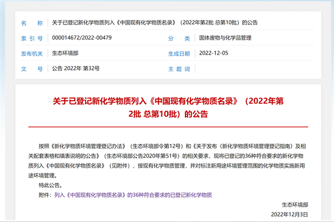
Task: Click the 生成日期 field label
Action: [x=179, y=53]
